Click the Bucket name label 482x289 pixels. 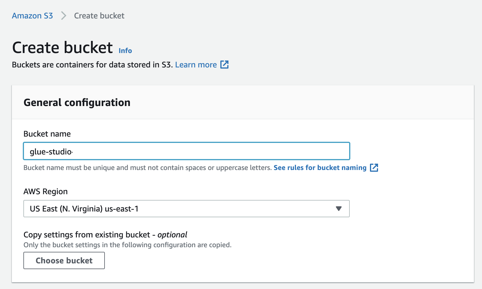47,134
